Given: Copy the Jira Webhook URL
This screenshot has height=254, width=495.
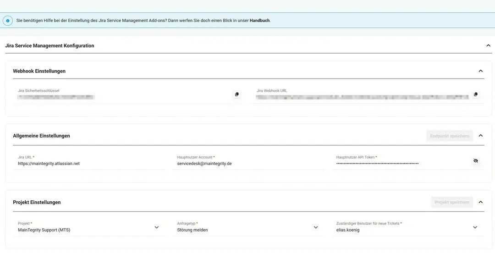Looking at the screenshot, I should coord(475,94).
